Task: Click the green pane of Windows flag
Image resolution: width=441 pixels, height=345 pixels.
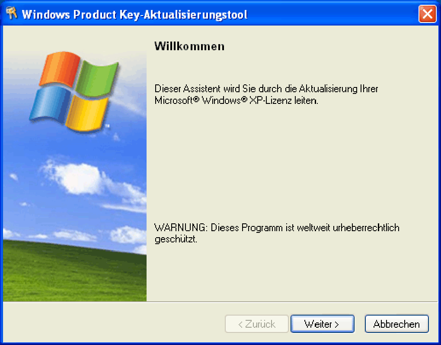Action: point(97,79)
